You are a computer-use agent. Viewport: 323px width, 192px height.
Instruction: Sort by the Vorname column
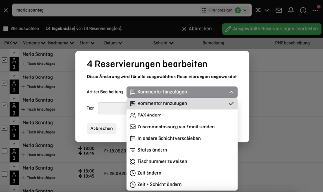click(34, 43)
